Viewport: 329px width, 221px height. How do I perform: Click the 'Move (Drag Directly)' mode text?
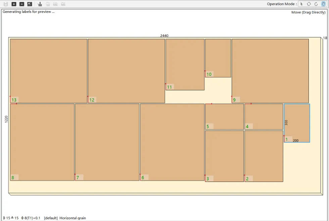coord(308,12)
